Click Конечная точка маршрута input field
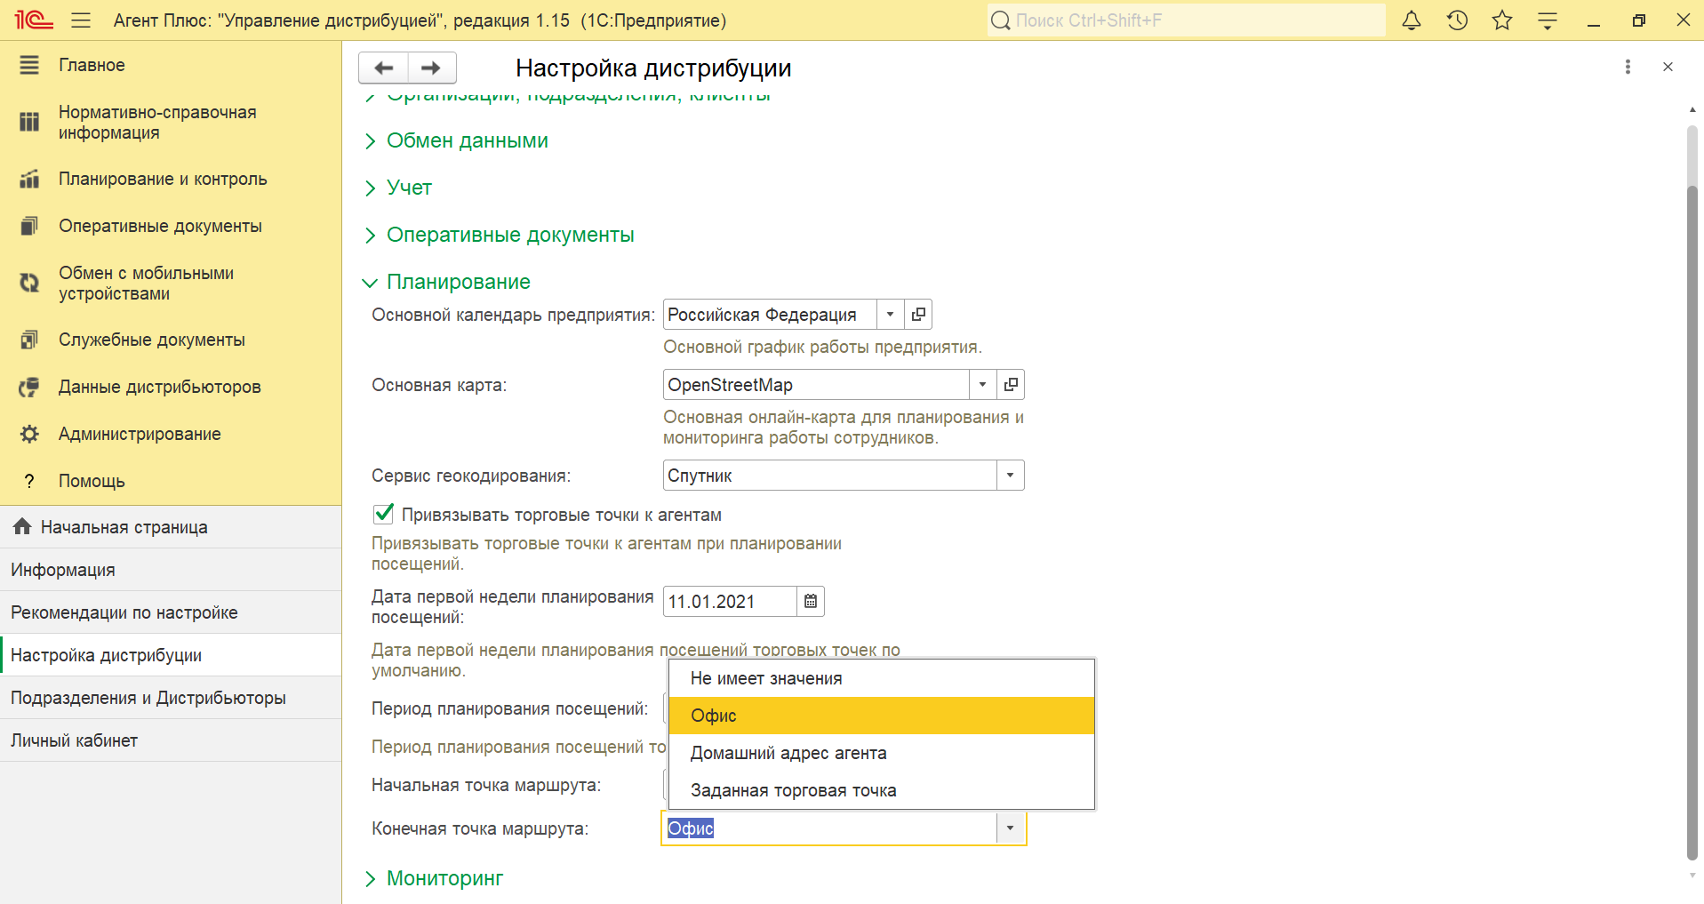The width and height of the screenshot is (1704, 904). coord(829,828)
